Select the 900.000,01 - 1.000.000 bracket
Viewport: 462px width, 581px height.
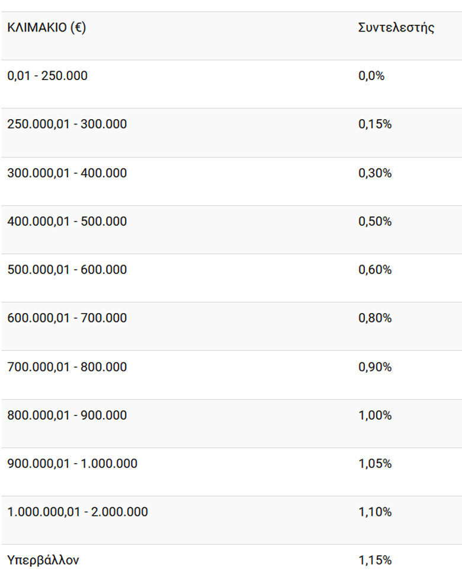[72, 463]
